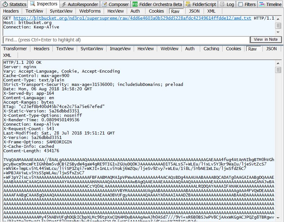Select request Headers inspector tab
The image size is (284, 222).
pos(11,11)
